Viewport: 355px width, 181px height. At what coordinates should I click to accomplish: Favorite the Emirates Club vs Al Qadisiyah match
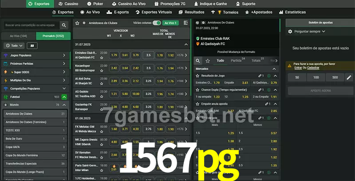(x=102, y=58)
